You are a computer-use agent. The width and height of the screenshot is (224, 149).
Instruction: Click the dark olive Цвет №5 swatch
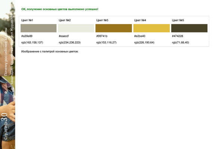click(189, 28)
